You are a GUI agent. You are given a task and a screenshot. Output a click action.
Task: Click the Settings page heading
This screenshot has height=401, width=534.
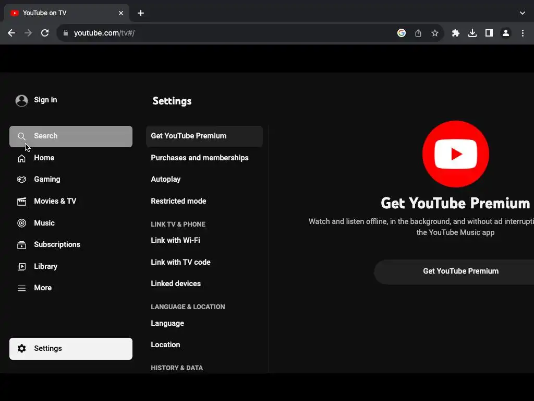click(x=172, y=101)
